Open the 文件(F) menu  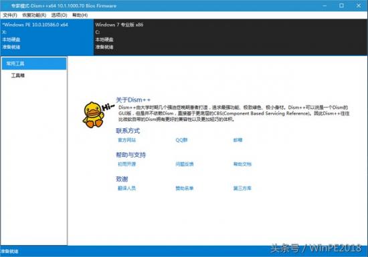(10, 15)
